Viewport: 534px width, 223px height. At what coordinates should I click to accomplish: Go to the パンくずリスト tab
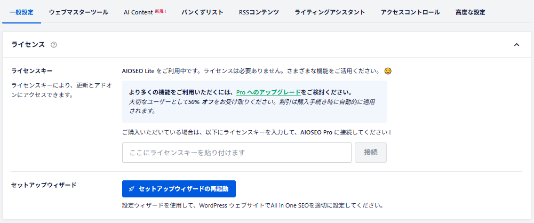click(x=202, y=12)
